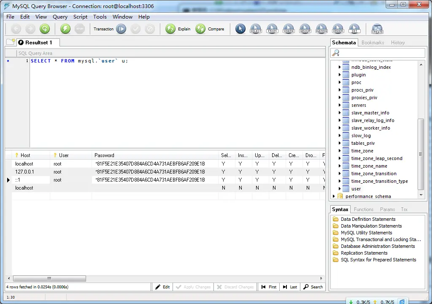
Task: Open the File menu
Action: coord(10,17)
